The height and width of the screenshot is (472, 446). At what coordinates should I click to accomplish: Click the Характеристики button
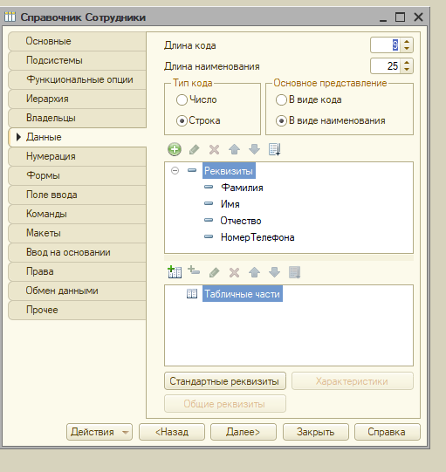point(353,381)
